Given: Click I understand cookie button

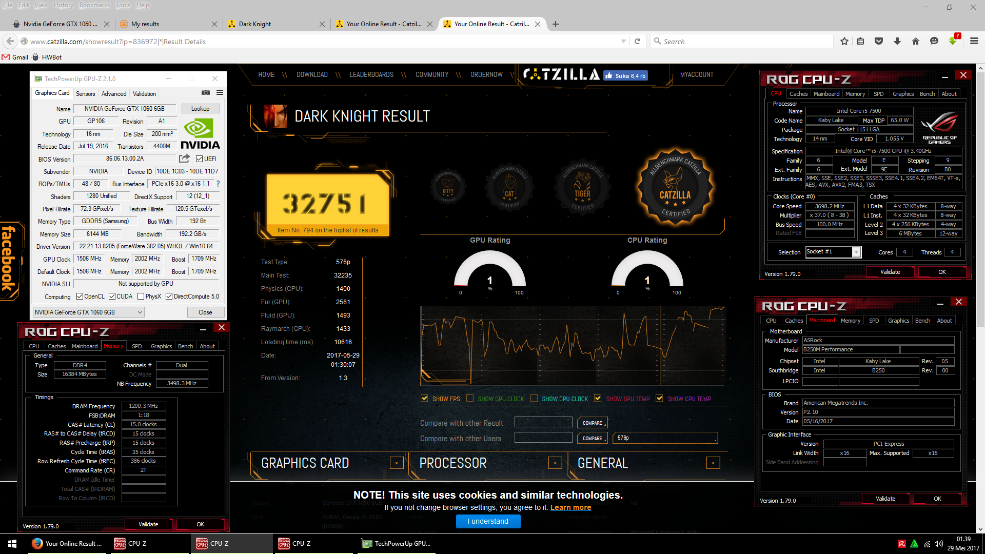Looking at the screenshot, I should (x=488, y=521).
